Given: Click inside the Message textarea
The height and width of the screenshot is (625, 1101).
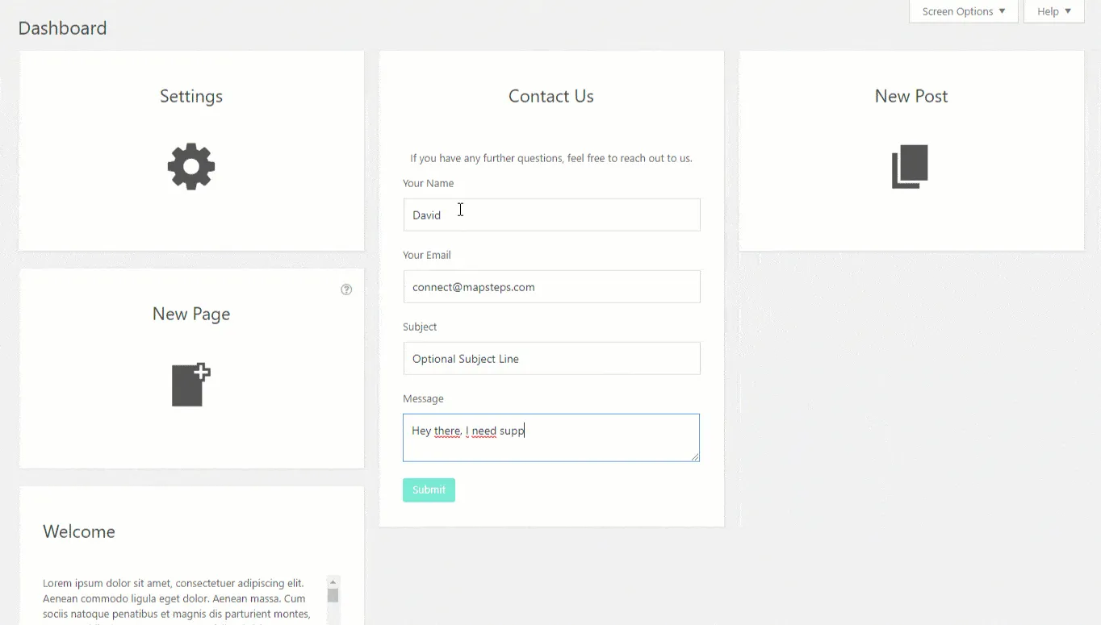Looking at the screenshot, I should 551,438.
